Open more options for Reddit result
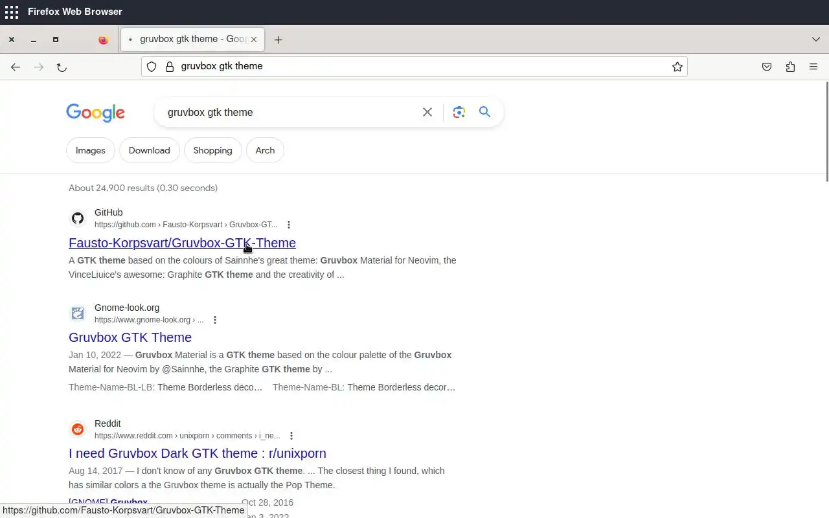829x518 pixels. [291, 436]
